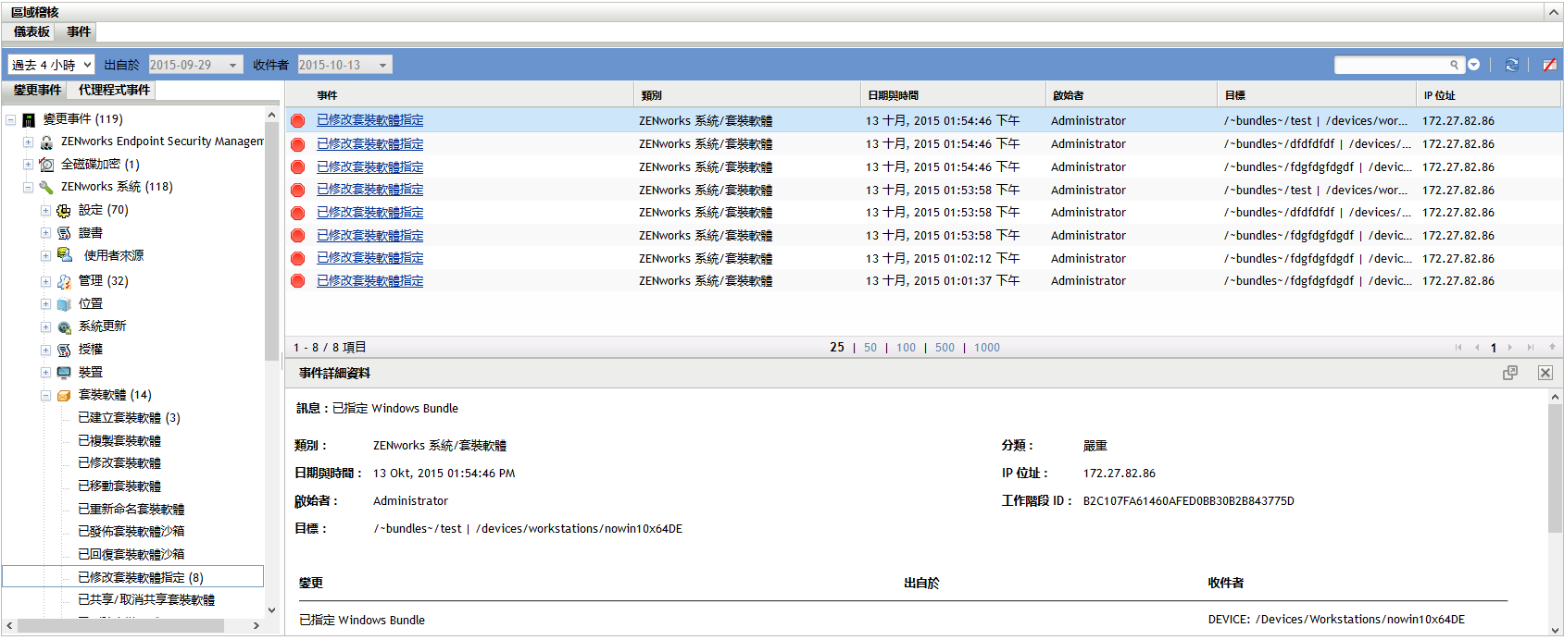Select 已發佈套裝軟體沙箱 tree item
This screenshot has height=640, width=1564.
[x=131, y=532]
